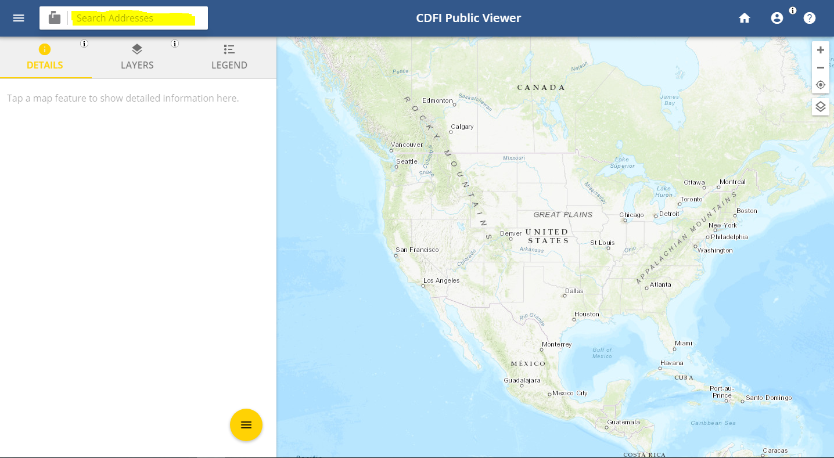The width and height of the screenshot is (834, 458).
Task: Click info badge right of Details tab icon
Action: pos(84,44)
